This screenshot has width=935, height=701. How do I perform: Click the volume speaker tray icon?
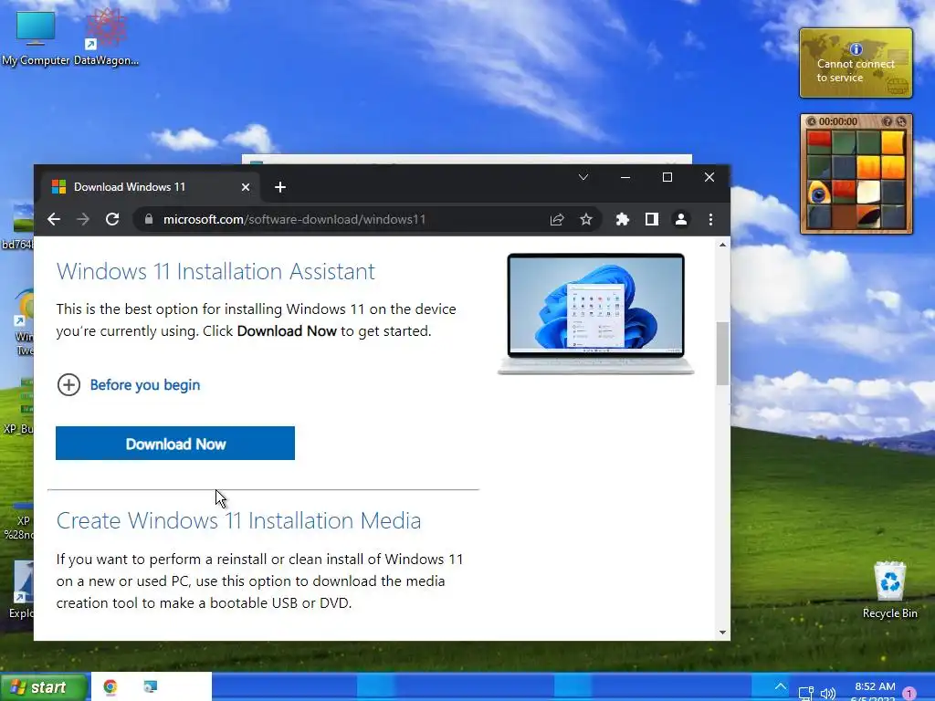pos(827,694)
